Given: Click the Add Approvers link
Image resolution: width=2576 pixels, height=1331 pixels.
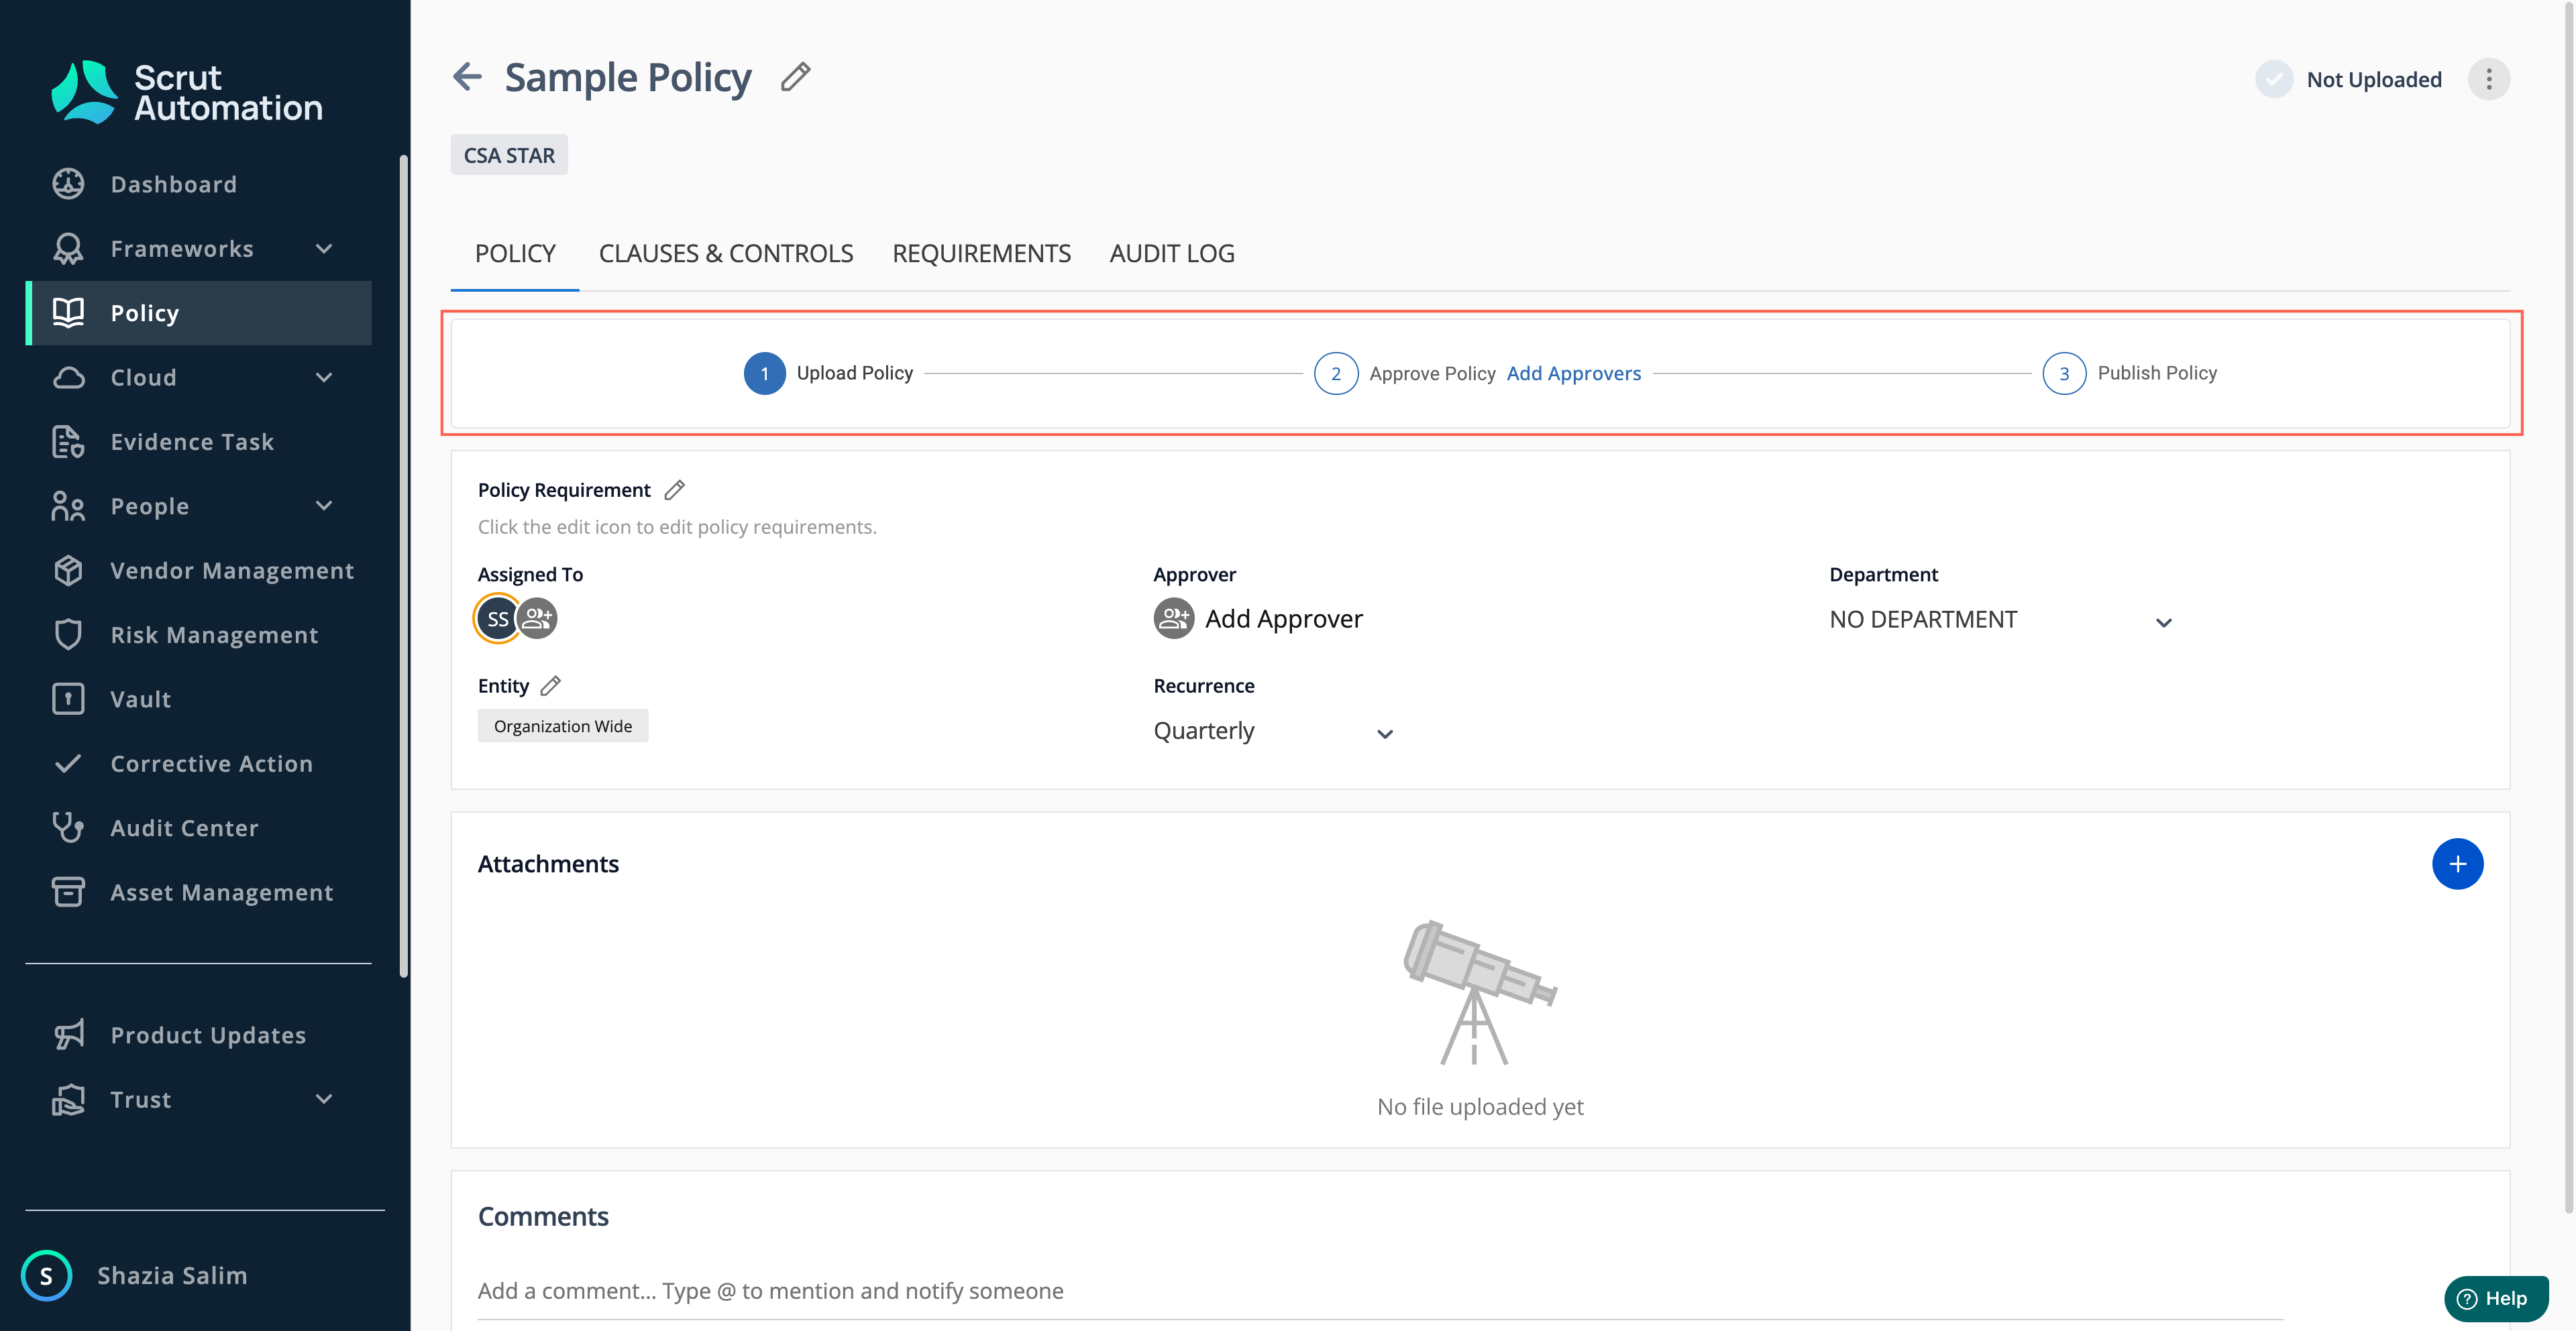Looking at the screenshot, I should point(1574,373).
